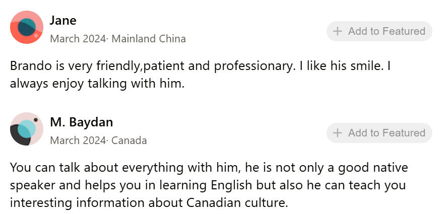Click Canada location label

[x=129, y=140]
